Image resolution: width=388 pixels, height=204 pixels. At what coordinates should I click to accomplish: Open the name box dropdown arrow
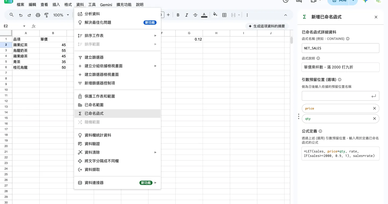(24, 26)
